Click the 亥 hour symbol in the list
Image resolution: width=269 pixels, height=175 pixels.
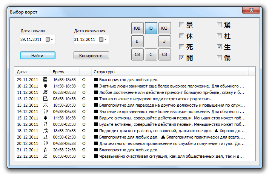(x=45, y=150)
